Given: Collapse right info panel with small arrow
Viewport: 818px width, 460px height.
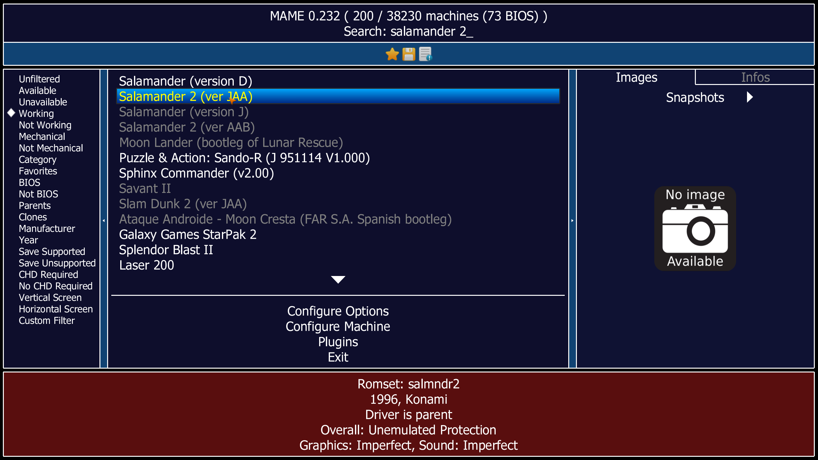Looking at the screenshot, I should pyautogui.click(x=572, y=220).
